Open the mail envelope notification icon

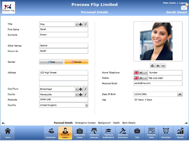point(185,8)
